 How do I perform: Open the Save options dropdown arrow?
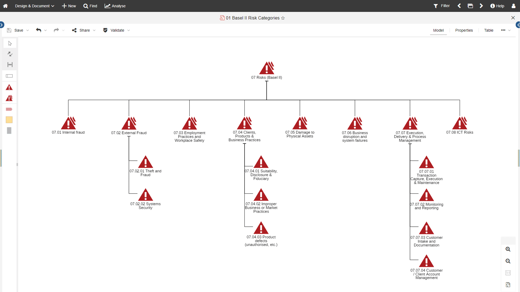[28, 30]
